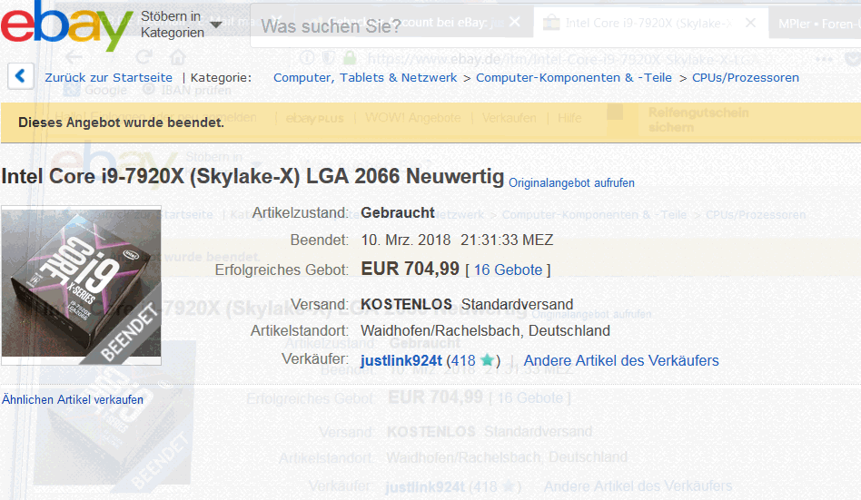Open Computer, Tablets & Netzwerk category
Image resolution: width=861 pixels, height=500 pixels.
tap(364, 78)
